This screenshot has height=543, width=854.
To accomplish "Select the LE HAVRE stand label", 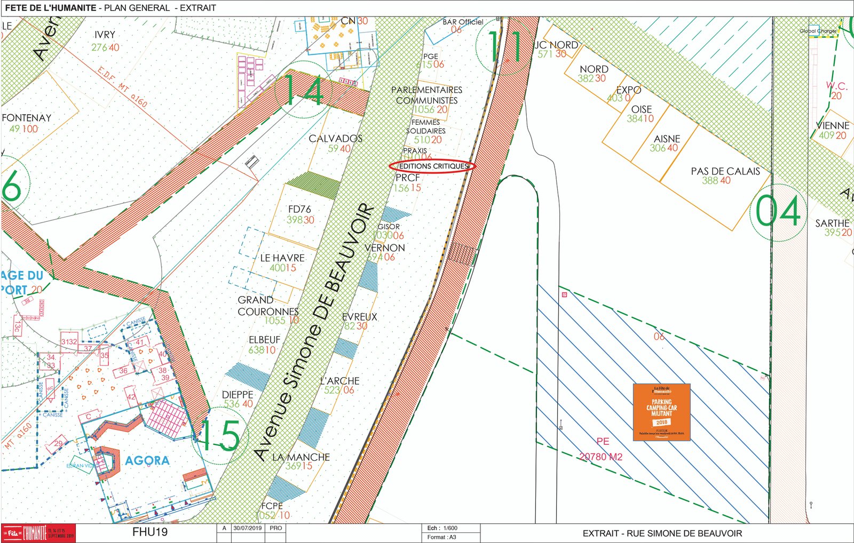I will pos(282,258).
